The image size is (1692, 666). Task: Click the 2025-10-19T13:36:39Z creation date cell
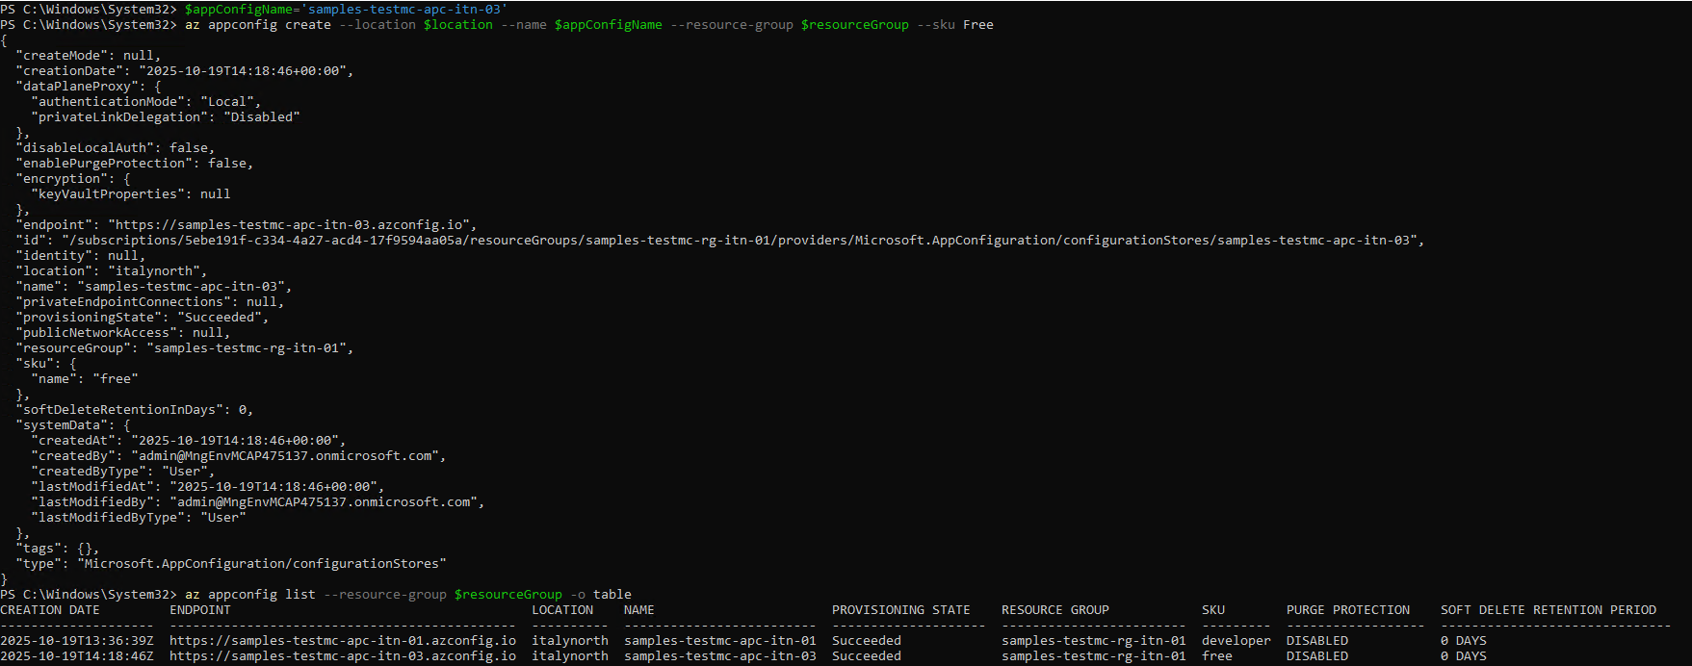pos(76,641)
